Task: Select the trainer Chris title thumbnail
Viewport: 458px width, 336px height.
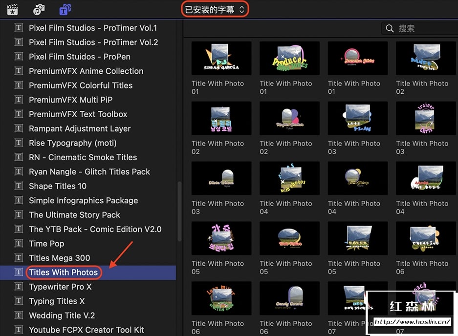Action: (426, 118)
